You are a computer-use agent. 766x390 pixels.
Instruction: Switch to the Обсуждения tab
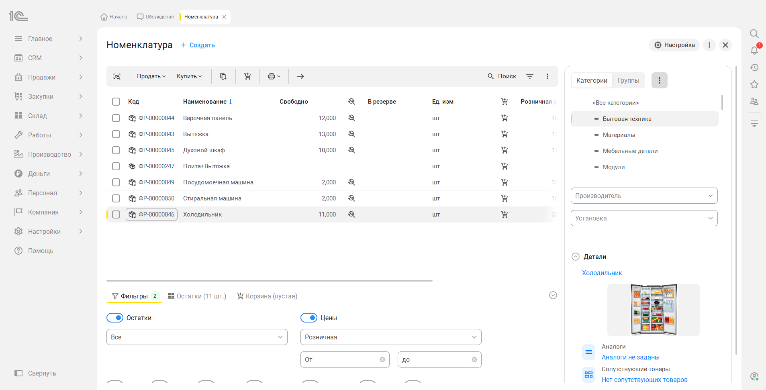point(155,17)
